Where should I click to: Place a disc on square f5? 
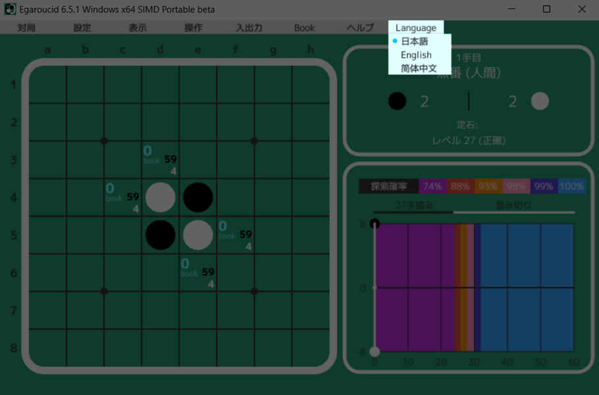pos(235,235)
